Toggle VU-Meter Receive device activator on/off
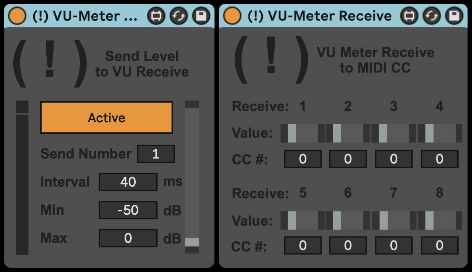 232,16
